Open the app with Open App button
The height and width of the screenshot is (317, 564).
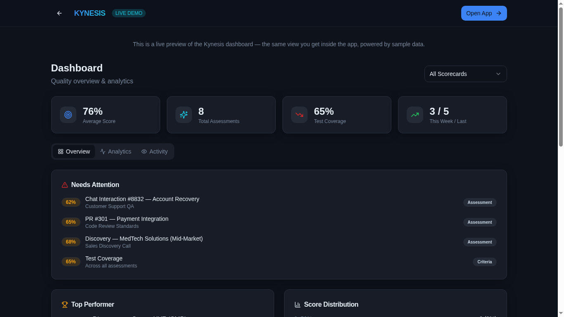[484, 13]
